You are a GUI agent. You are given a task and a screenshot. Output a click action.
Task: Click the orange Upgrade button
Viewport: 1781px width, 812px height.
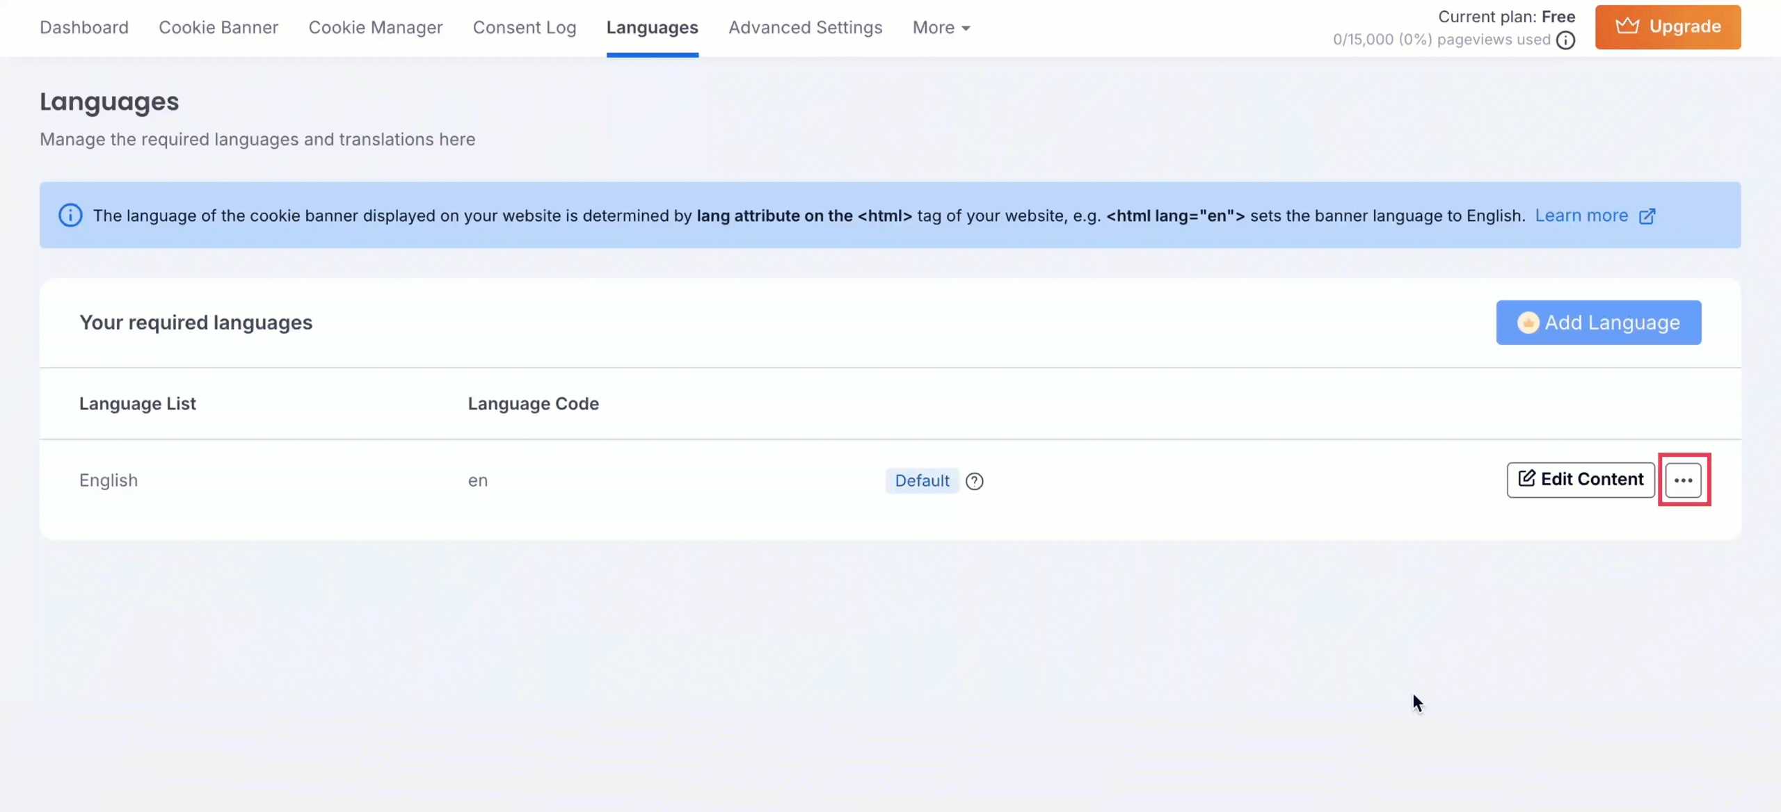(x=1668, y=27)
